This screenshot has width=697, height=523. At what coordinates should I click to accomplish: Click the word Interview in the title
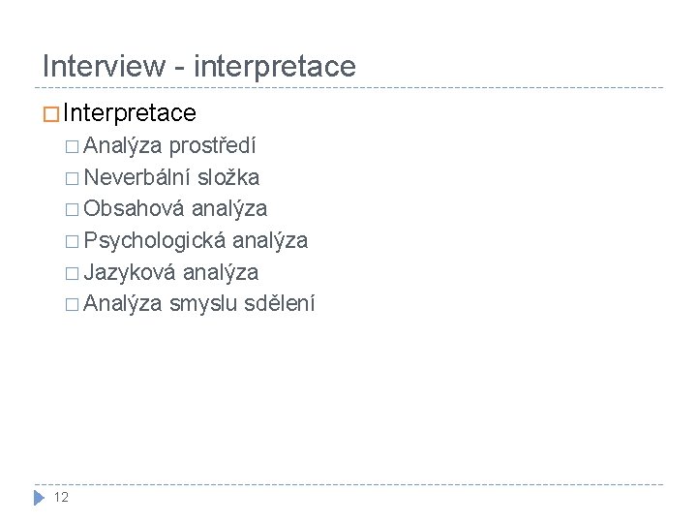pyautogui.click(x=105, y=66)
